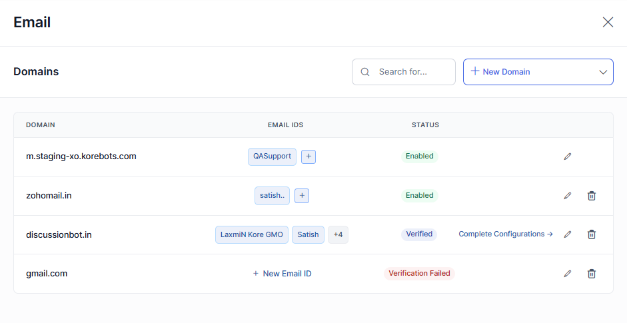Click the trash icon for gmail.com
This screenshot has height=323, width=627.
coord(591,274)
